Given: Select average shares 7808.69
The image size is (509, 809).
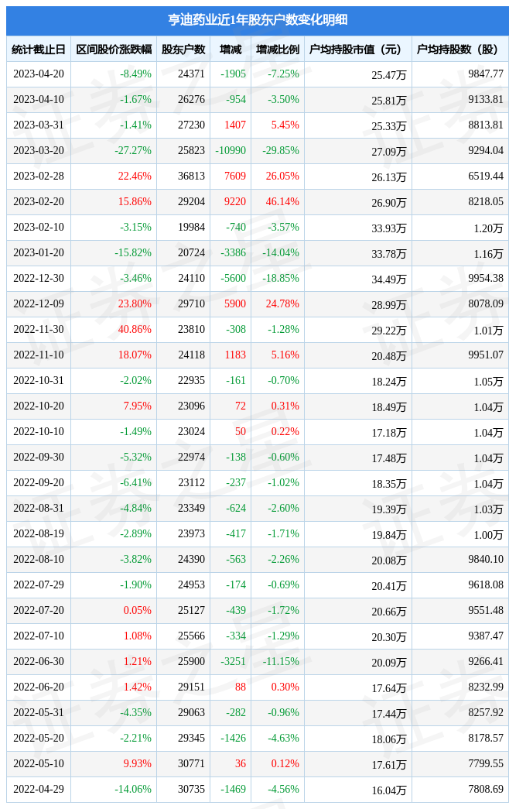Looking at the screenshot, I should tap(486, 789).
